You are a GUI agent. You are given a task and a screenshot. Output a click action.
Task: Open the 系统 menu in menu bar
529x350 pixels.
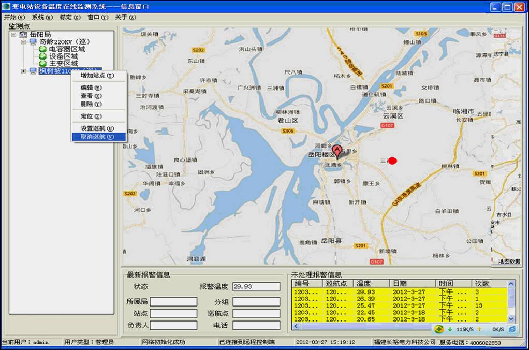click(42, 17)
